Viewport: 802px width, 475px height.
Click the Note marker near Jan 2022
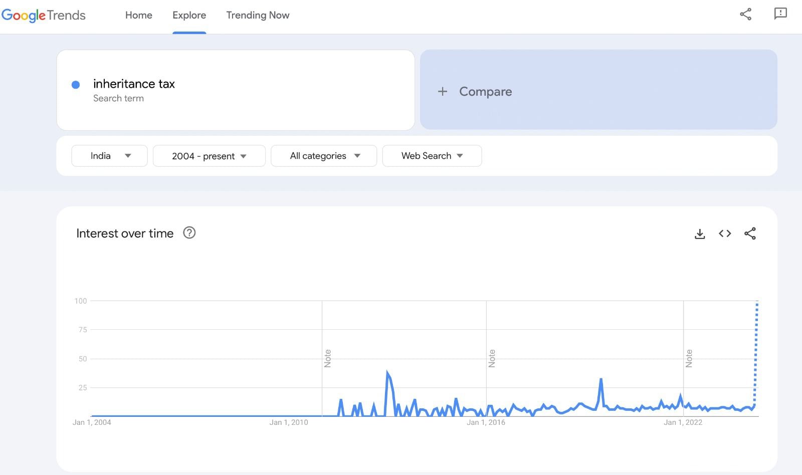pyautogui.click(x=689, y=358)
